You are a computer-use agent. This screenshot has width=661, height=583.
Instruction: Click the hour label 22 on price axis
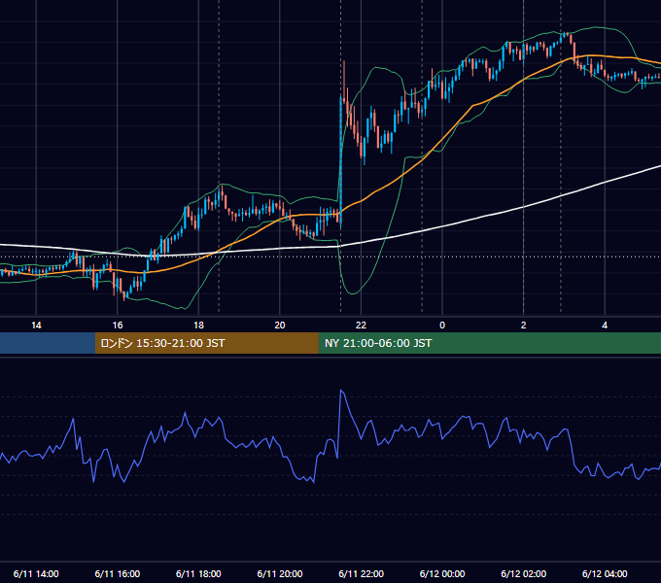(x=361, y=326)
